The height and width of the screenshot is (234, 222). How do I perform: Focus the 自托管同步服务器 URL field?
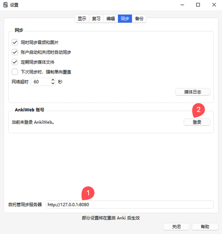[129, 205]
